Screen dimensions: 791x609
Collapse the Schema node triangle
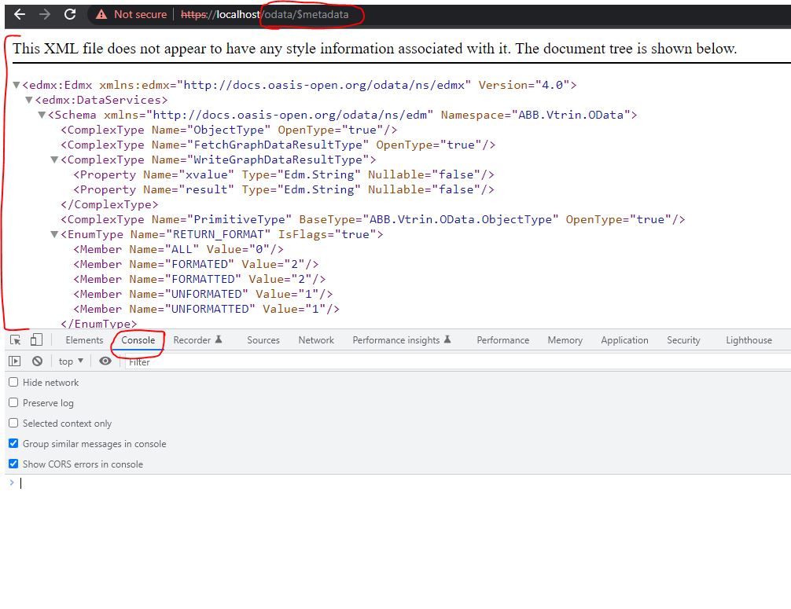[42, 115]
